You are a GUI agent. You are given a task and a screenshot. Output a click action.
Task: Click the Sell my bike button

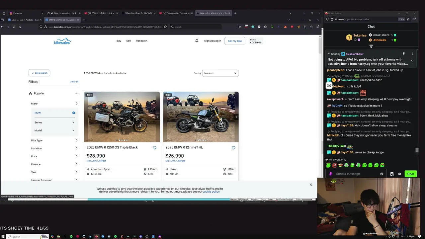pyautogui.click(x=235, y=41)
